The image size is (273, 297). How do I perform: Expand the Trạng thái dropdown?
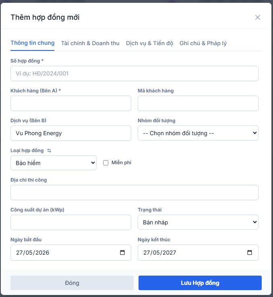tap(198, 222)
